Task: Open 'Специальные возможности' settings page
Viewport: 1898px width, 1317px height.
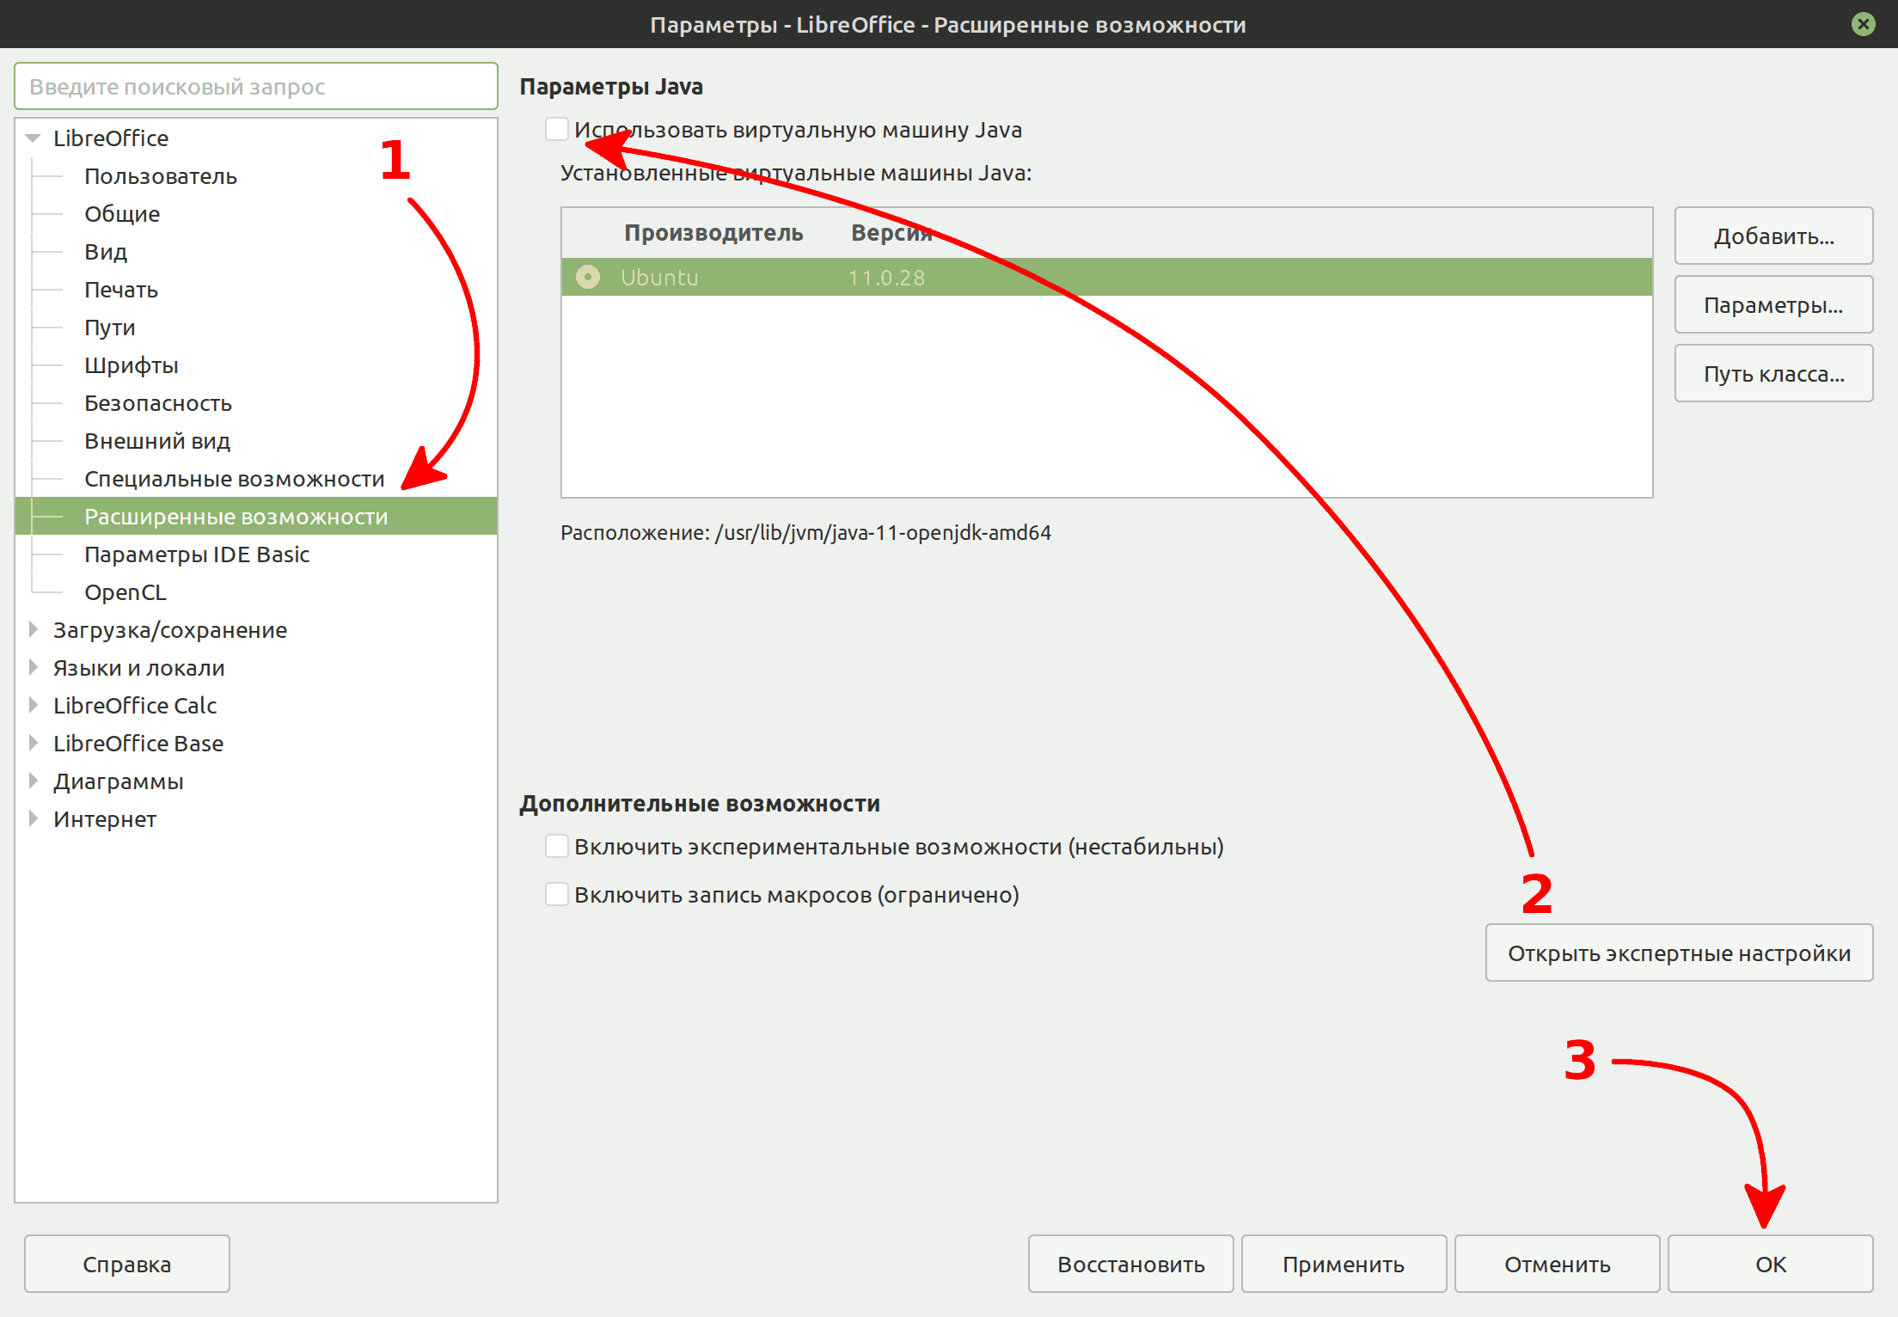Action: [235, 479]
